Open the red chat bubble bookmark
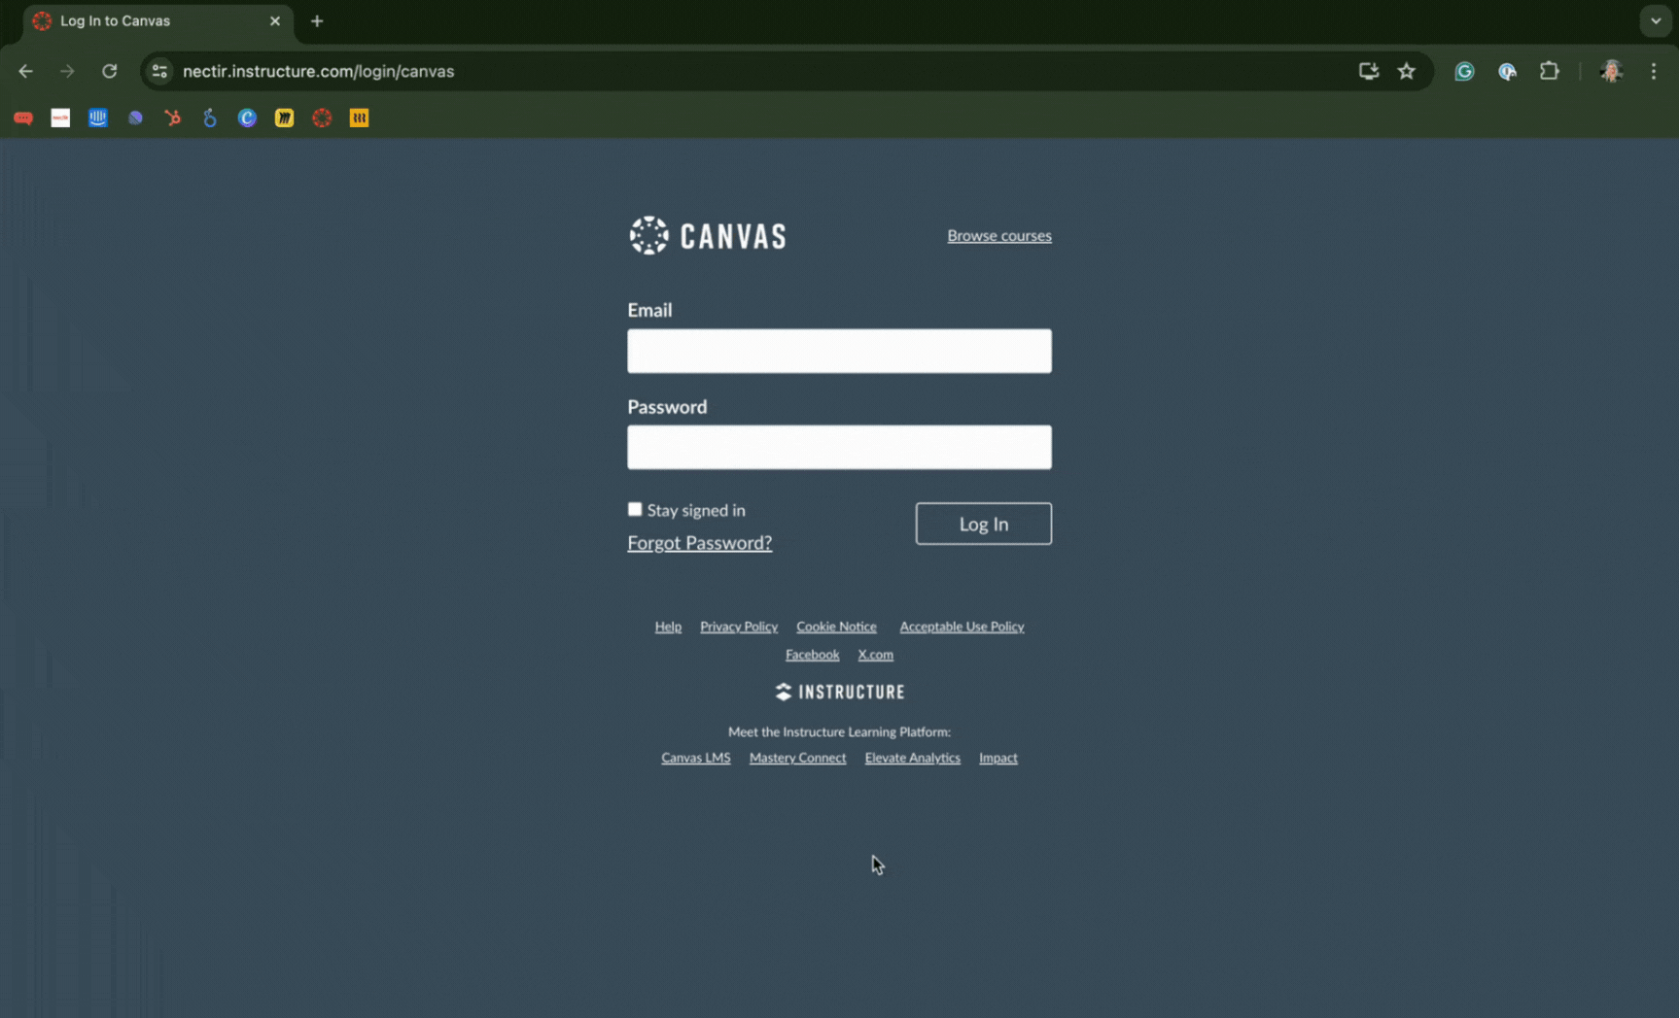The width and height of the screenshot is (1680, 1018). pos(23,119)
